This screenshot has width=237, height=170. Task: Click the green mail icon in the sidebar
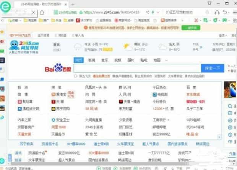tap(2, 51)
